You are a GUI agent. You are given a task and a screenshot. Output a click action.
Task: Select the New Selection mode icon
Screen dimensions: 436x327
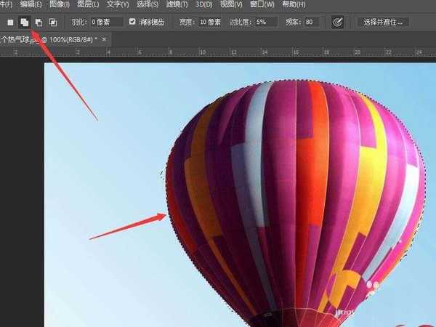click(10, 23)
